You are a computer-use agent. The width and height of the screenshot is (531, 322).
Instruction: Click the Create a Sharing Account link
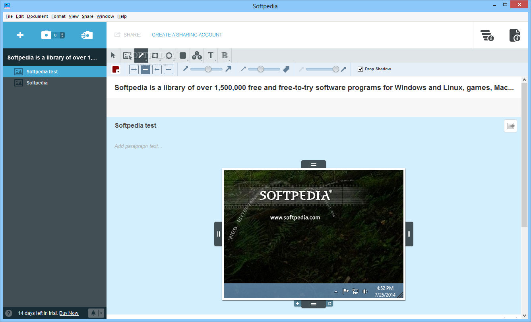(x=187, y=35)
